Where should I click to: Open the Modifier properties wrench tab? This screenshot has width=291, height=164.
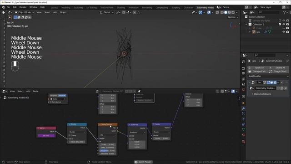243,108
